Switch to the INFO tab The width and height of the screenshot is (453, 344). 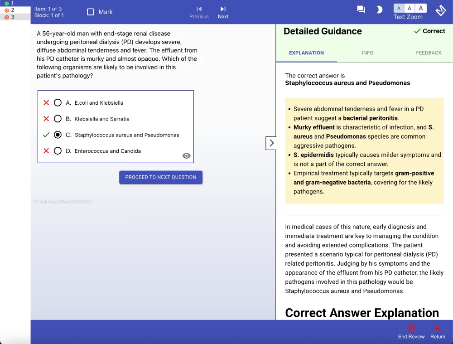click(x=367, y=53)
